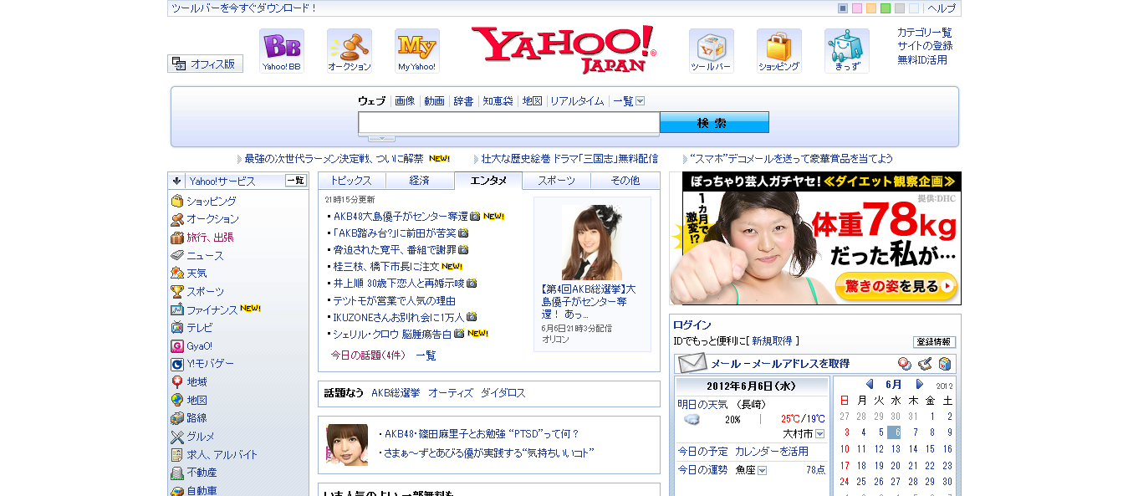Click the オークション icon in services sidebar

(177, 219)
